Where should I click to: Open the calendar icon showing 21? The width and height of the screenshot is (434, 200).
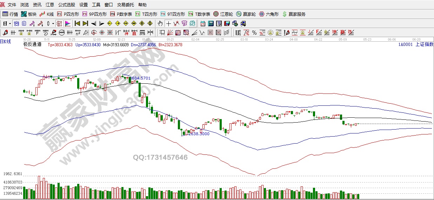point(202,23)
